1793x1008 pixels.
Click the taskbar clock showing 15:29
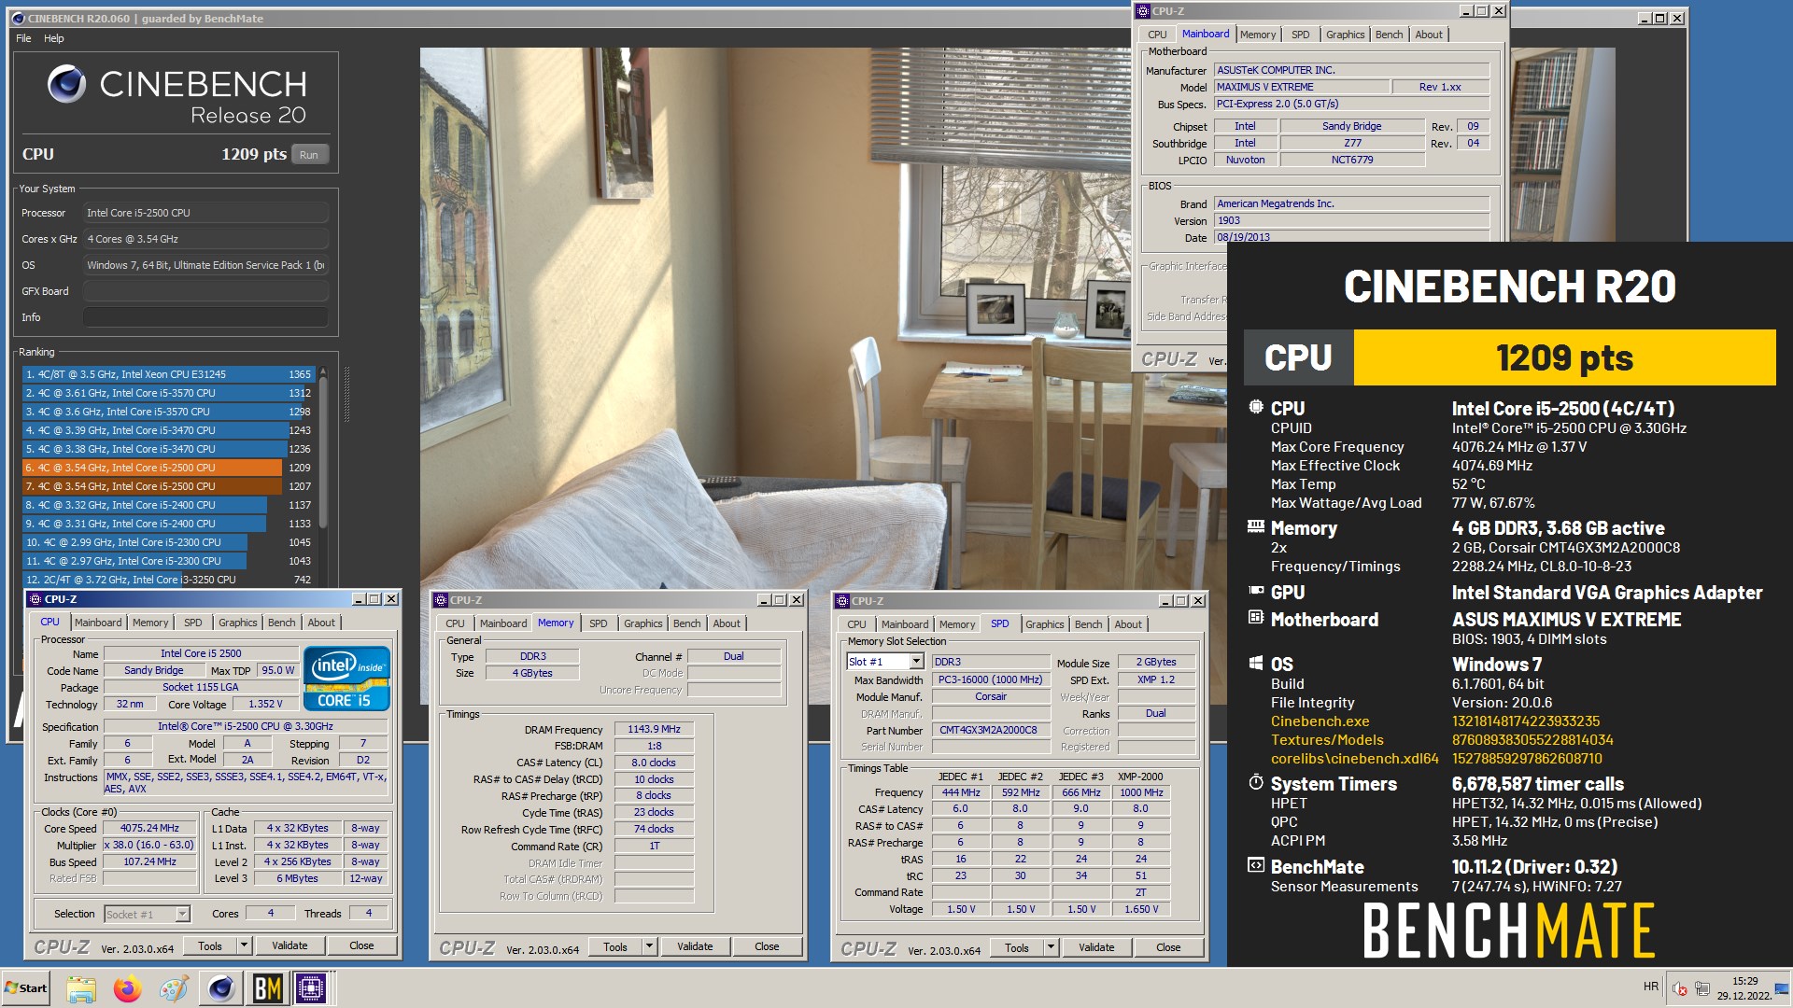point(1744,981)
